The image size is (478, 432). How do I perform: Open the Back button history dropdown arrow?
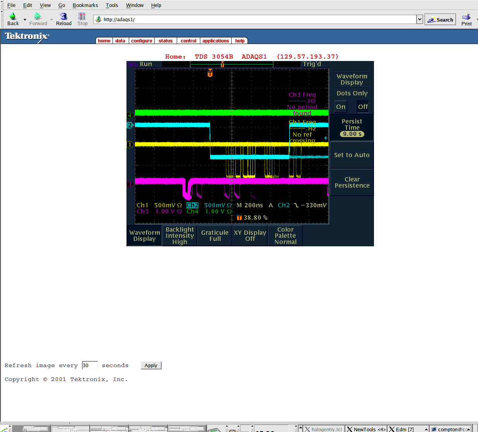pyautogui.click(x=25, y=19)
